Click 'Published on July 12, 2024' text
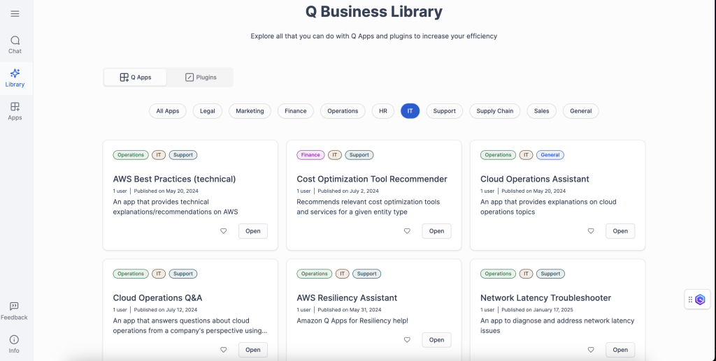Image resolution: width=716 pixels, height=361 pixels. click(166, 310)
